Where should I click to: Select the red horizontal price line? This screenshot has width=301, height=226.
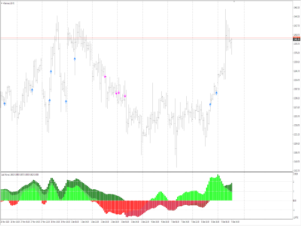141,38
